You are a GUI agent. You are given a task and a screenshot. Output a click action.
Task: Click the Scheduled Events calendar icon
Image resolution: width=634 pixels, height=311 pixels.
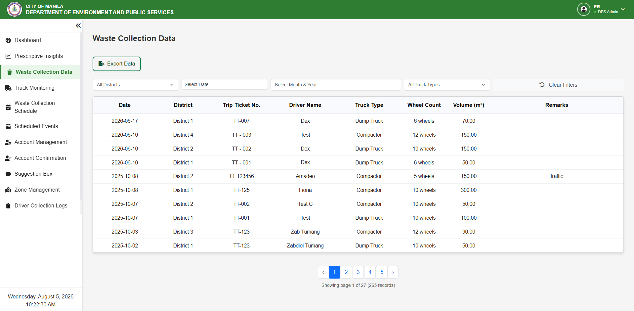point(8,126)
